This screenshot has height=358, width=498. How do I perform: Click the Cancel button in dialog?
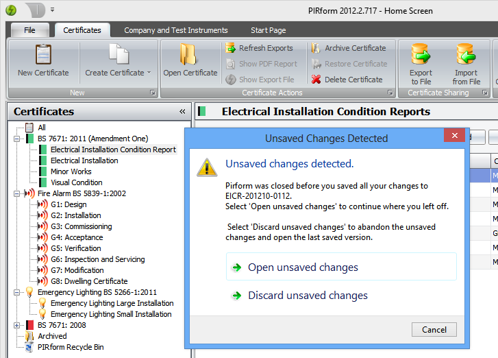(434, 330)
